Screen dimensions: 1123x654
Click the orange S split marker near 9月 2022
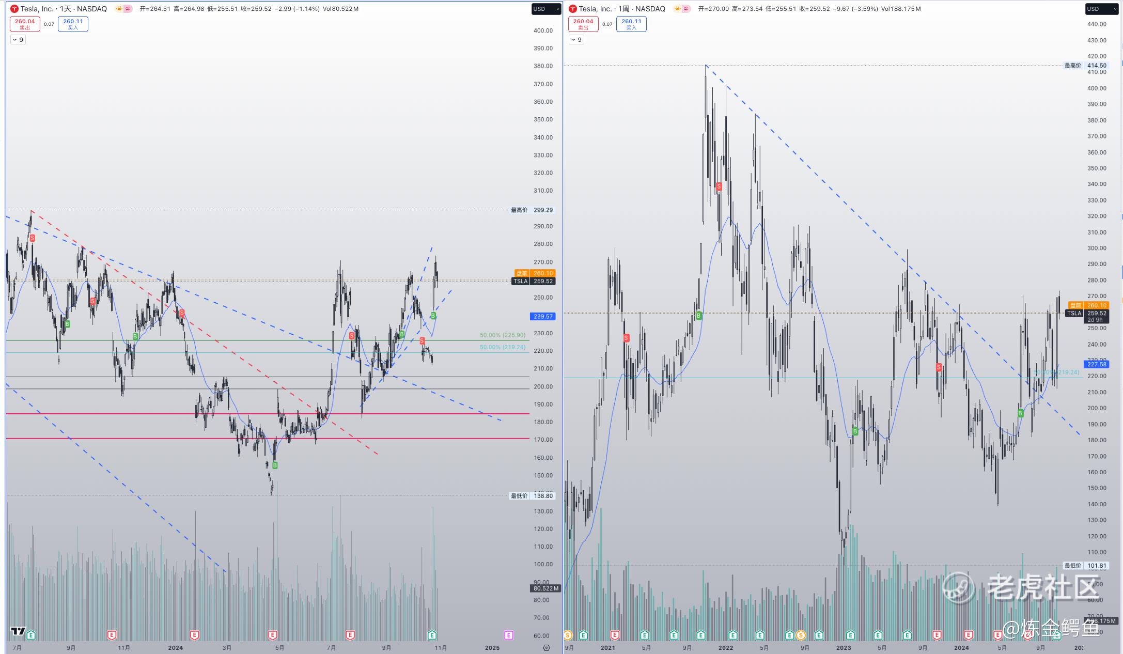[x=801, y=635]
